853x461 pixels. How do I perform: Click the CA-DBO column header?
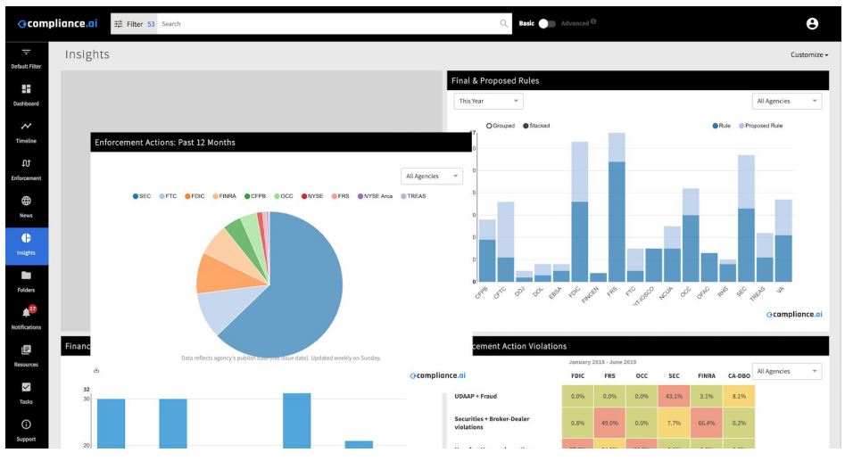(739, 375)
